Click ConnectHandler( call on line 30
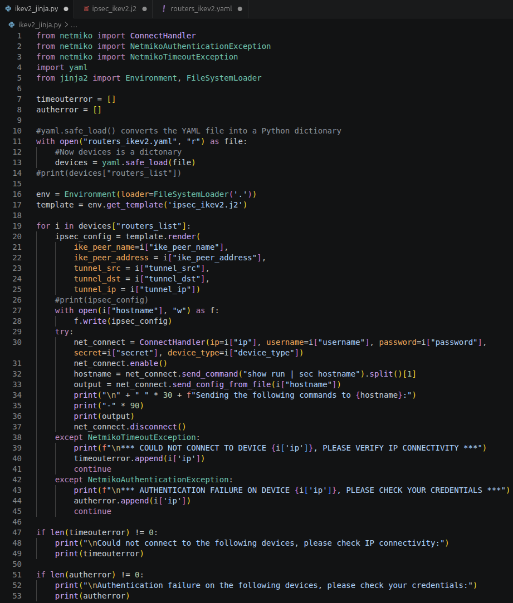This screenshot has height=603, width=513. pyautogui.click(x=174, y=342)
